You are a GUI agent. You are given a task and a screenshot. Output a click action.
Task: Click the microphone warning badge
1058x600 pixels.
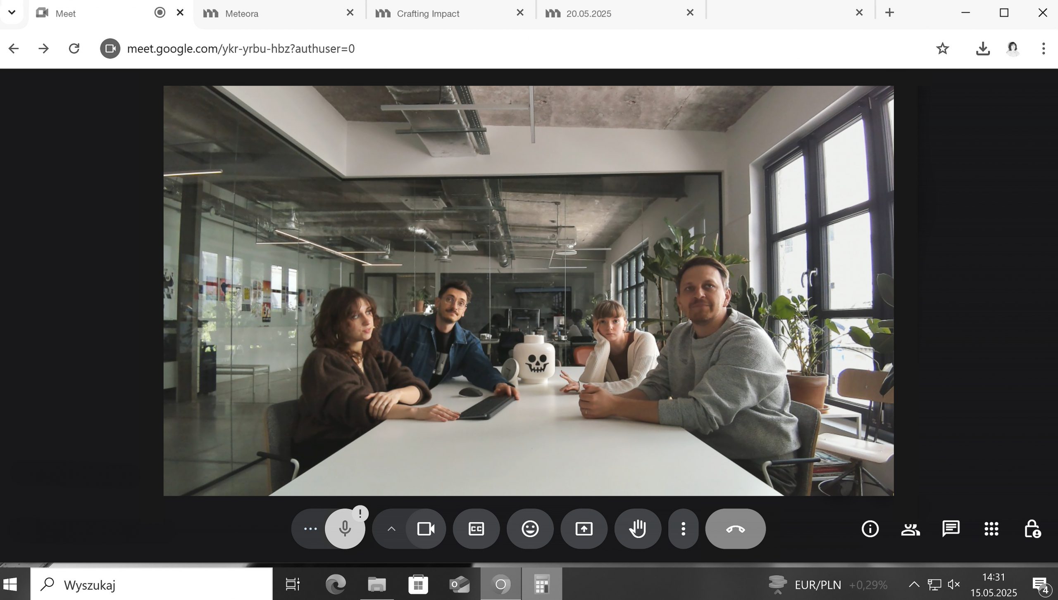360,514
